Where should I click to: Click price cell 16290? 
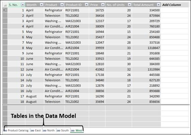tap(97, 96)
